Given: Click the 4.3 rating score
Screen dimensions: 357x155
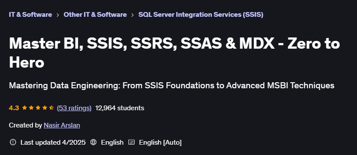Looking at the screenshot, I should pyautogui.click(x=14, y=108).
